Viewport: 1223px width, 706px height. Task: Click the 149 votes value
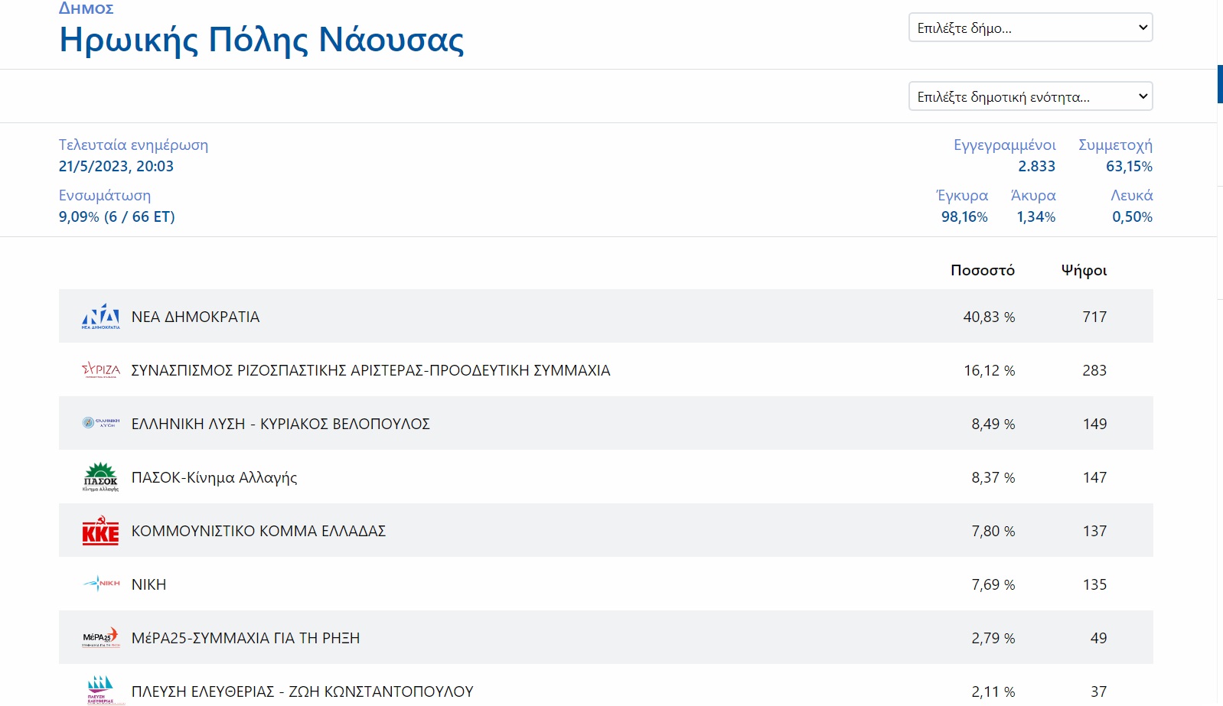point(1094,424)
